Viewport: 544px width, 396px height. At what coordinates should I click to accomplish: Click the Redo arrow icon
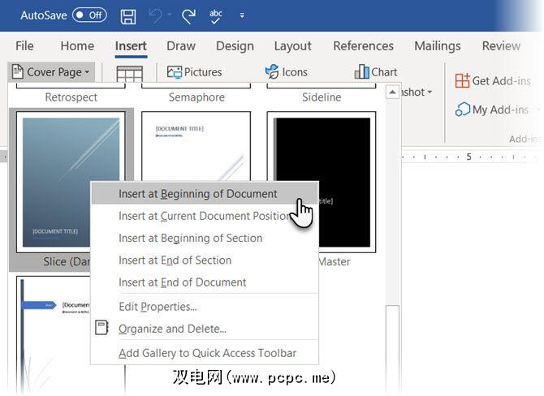[188, 16]
